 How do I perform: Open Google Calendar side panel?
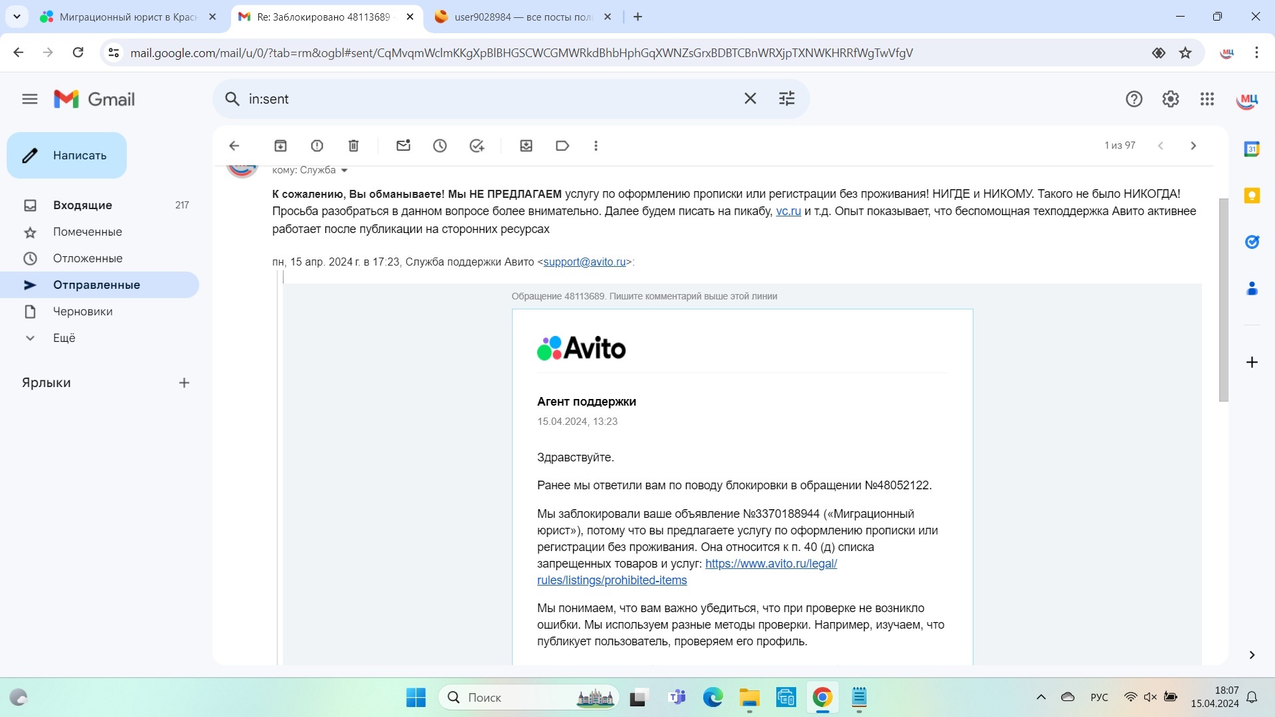click(x=1252, y=149)
